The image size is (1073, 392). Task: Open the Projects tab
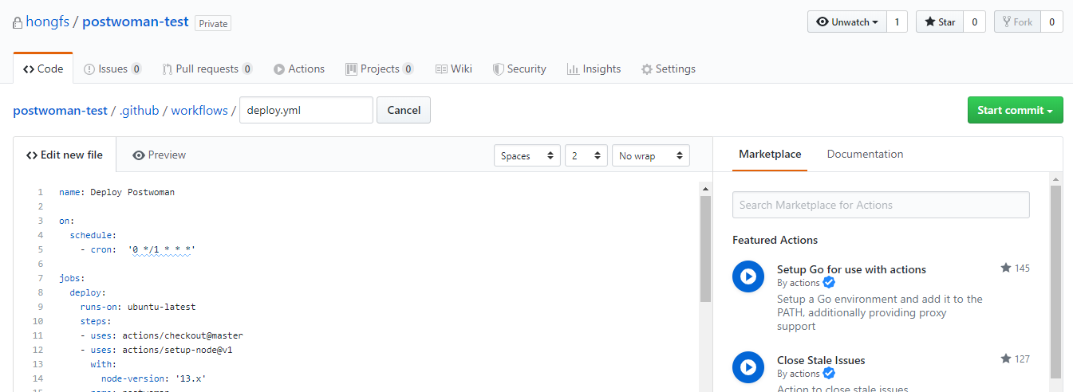coord(380,69)
